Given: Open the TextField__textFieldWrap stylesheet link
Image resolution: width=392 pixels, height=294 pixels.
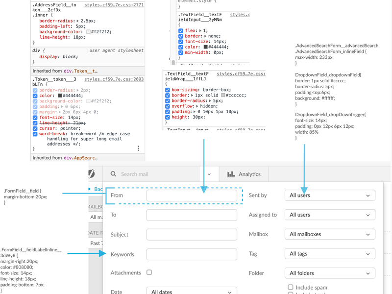Looking at the screenshot, I should pos(241,74).
